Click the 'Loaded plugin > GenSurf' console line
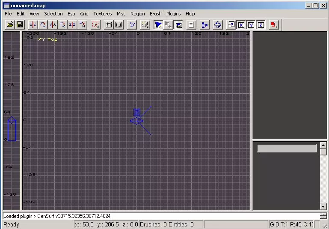This screenshot has width=329, height=229. (x=57, y=216)
